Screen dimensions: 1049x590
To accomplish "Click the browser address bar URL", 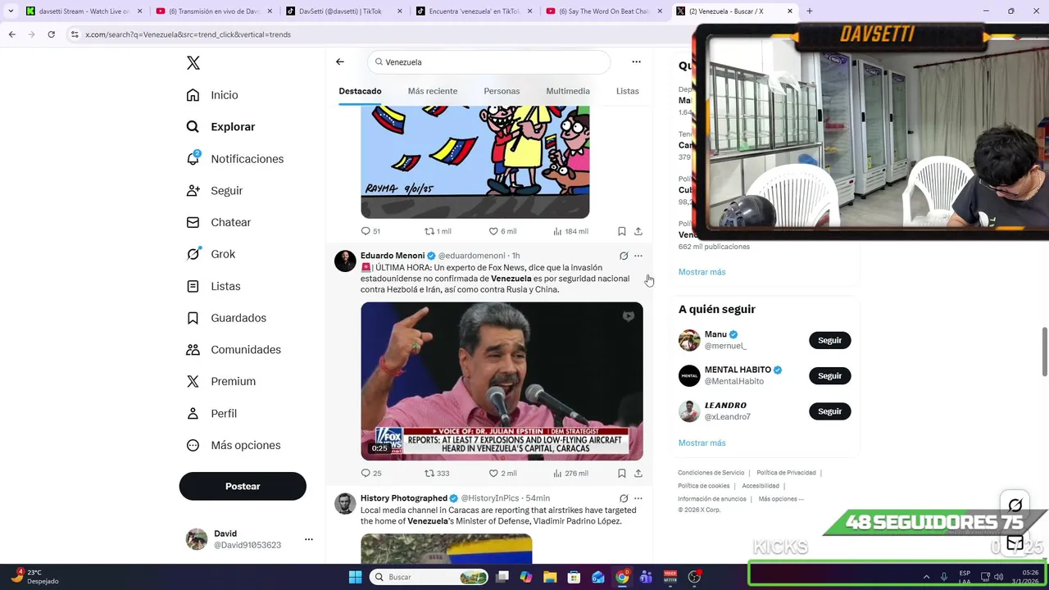I will pos(188,34).
